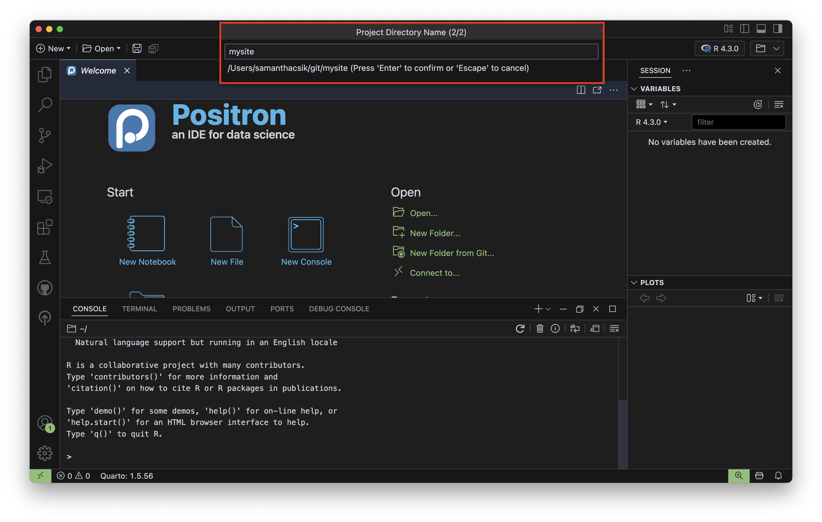Collapse the PLOTS section
The image size is (822, 522).
coord(634,283)
